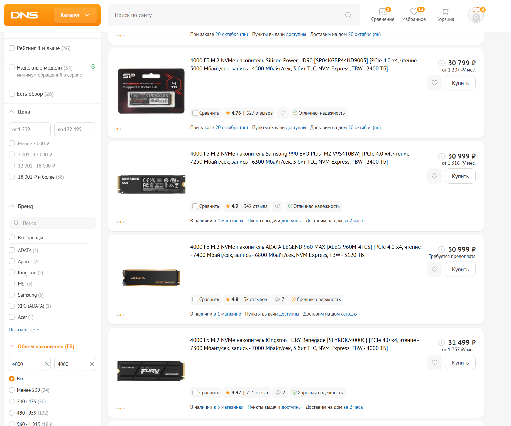Open Отличная надежность badge for Silicon Power UD90
Image resolution: width=511 pixels, height=426 pixels.
(319, 113)
